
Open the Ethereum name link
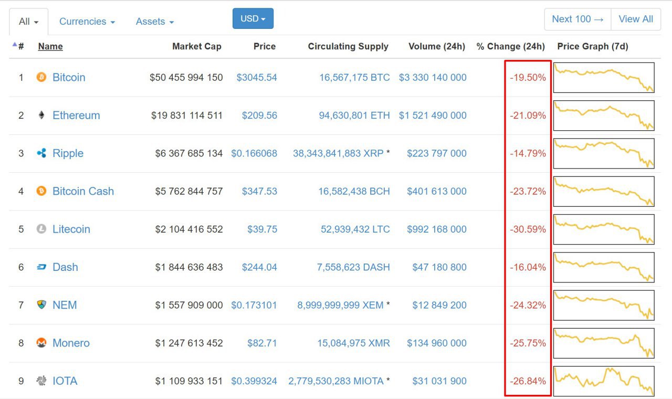tap(76, 115)
